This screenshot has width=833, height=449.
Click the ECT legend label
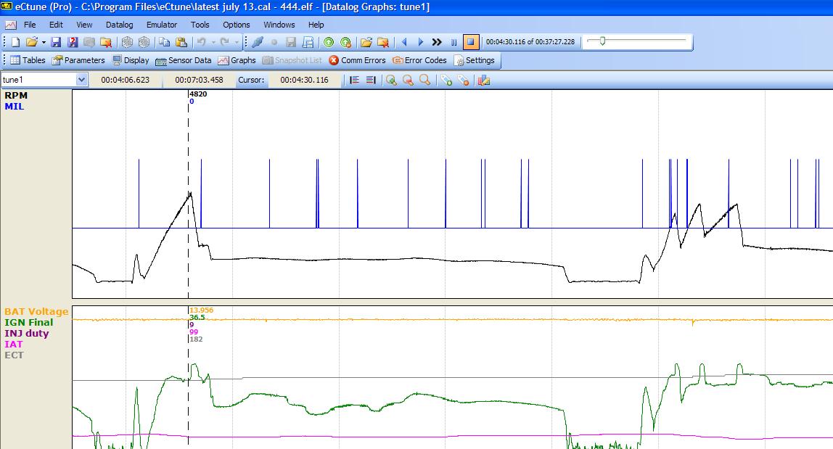[14, 355]
